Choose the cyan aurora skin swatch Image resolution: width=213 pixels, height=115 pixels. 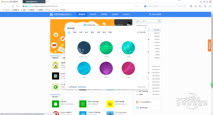click(128, 48)
